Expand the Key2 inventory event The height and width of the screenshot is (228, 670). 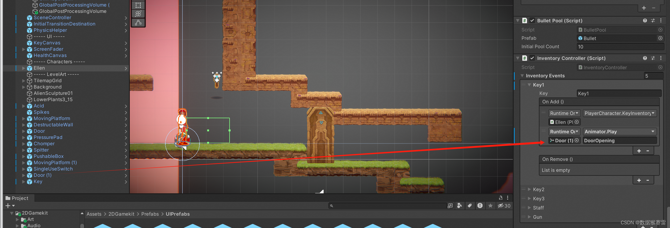click(x=529, y=189)
